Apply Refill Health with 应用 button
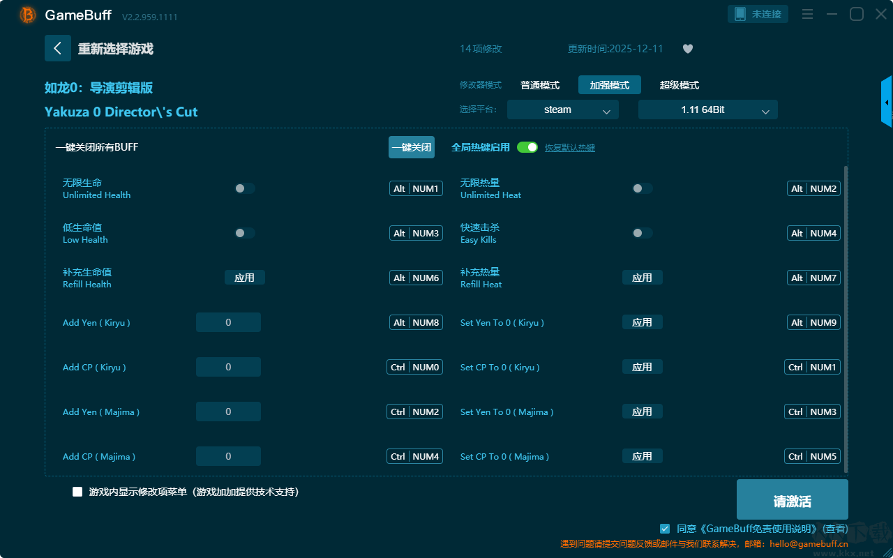Viewport: 893px width, 558px height. pyautogui.click(x=244, y=278)
